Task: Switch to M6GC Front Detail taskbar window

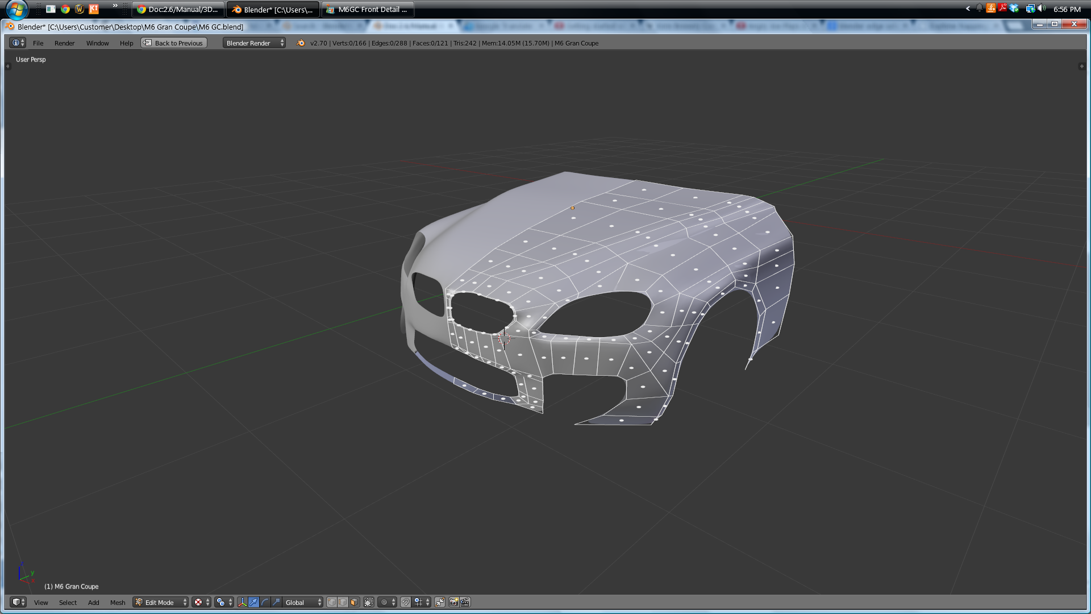Action: coord(368,9)
